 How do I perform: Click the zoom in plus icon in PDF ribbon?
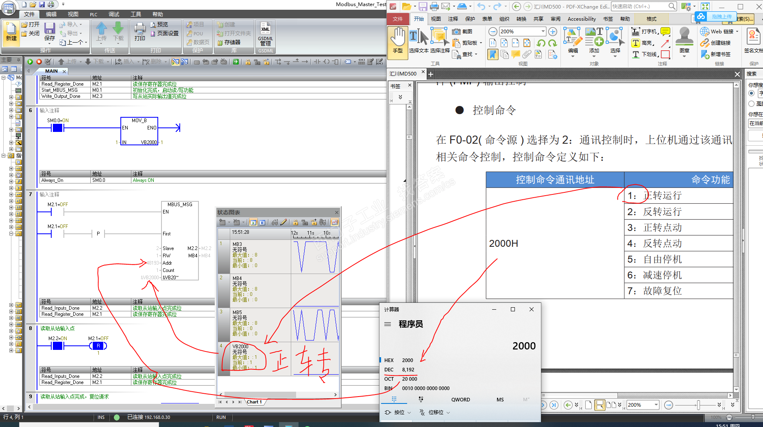[553, 32]
